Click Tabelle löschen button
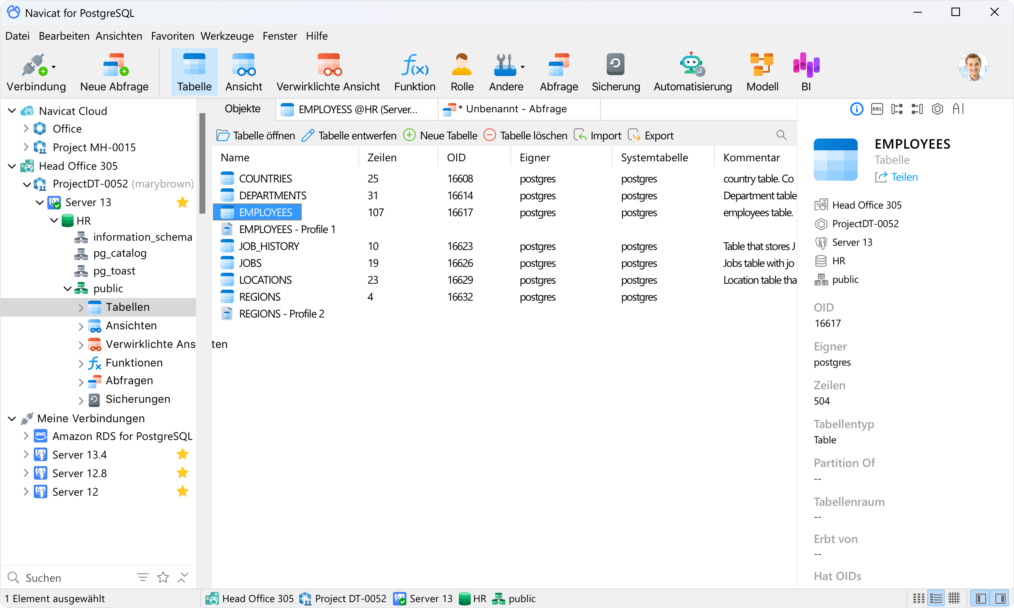 525,136
